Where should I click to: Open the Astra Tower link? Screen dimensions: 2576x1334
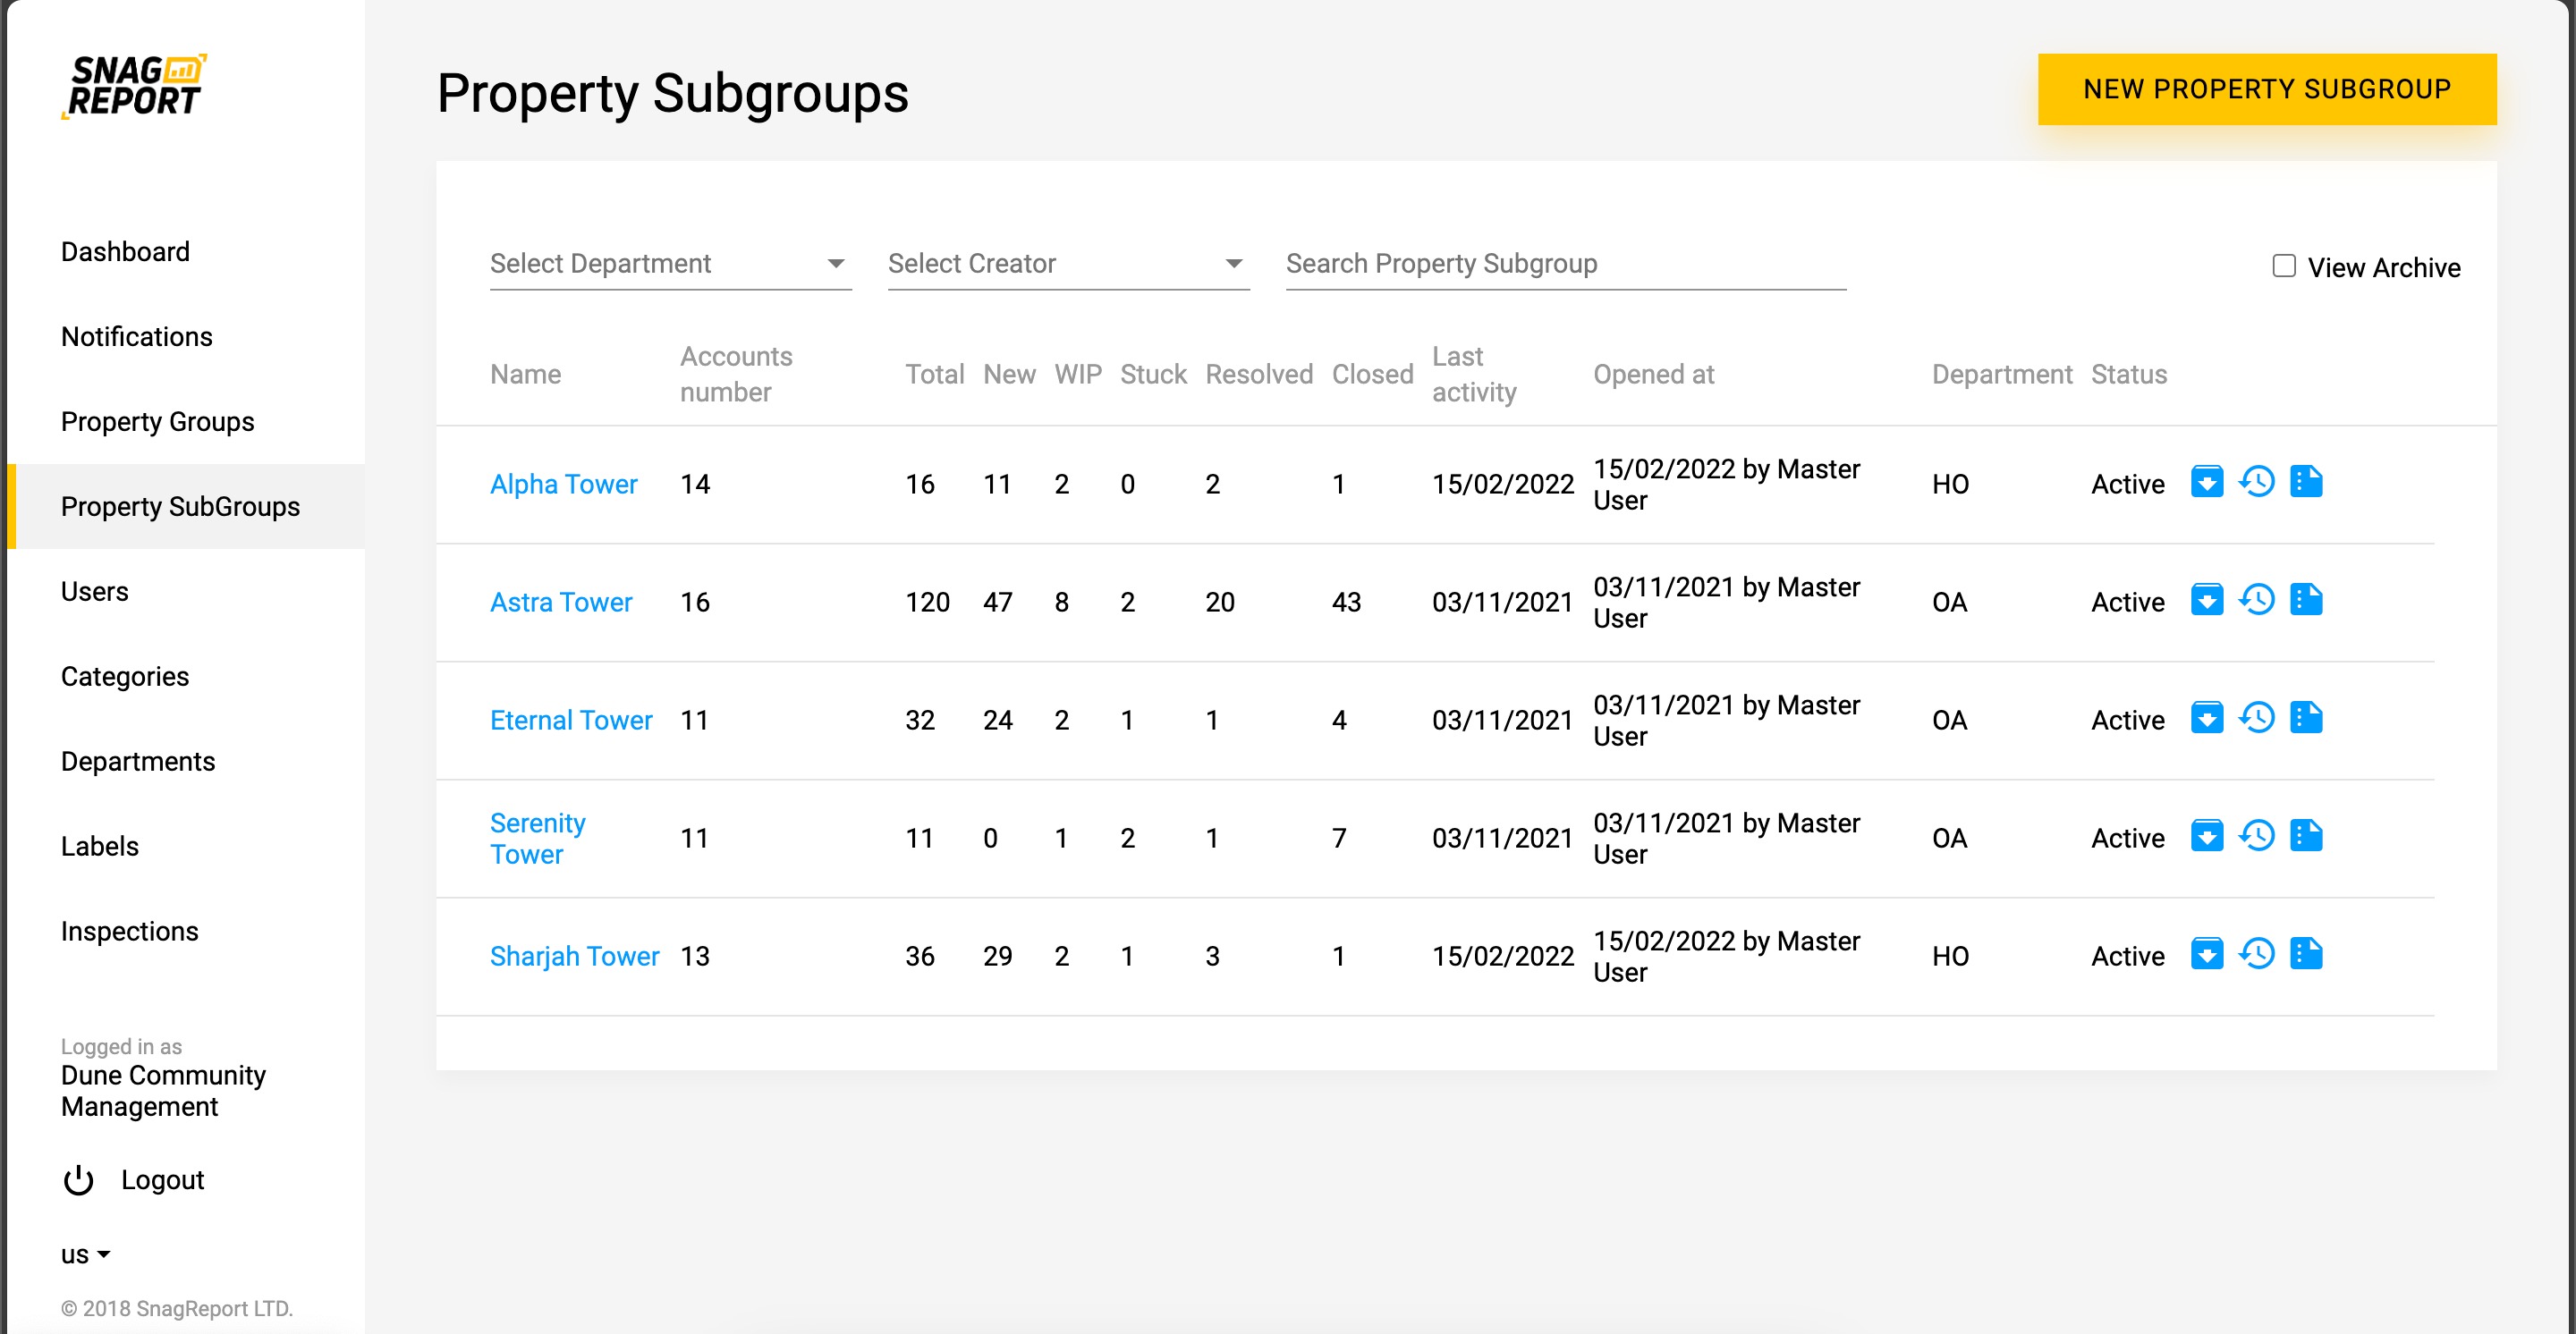(x=560, y=602)
